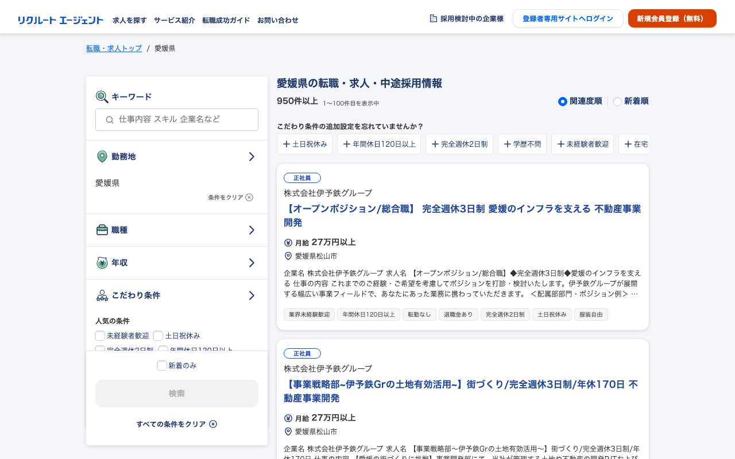Click the 退職金あり tag in the first job card

[458, 314]
